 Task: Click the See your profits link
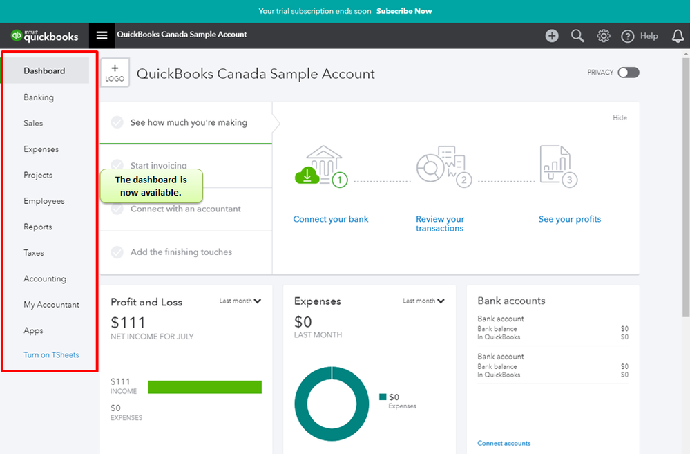tap(569, 219)
